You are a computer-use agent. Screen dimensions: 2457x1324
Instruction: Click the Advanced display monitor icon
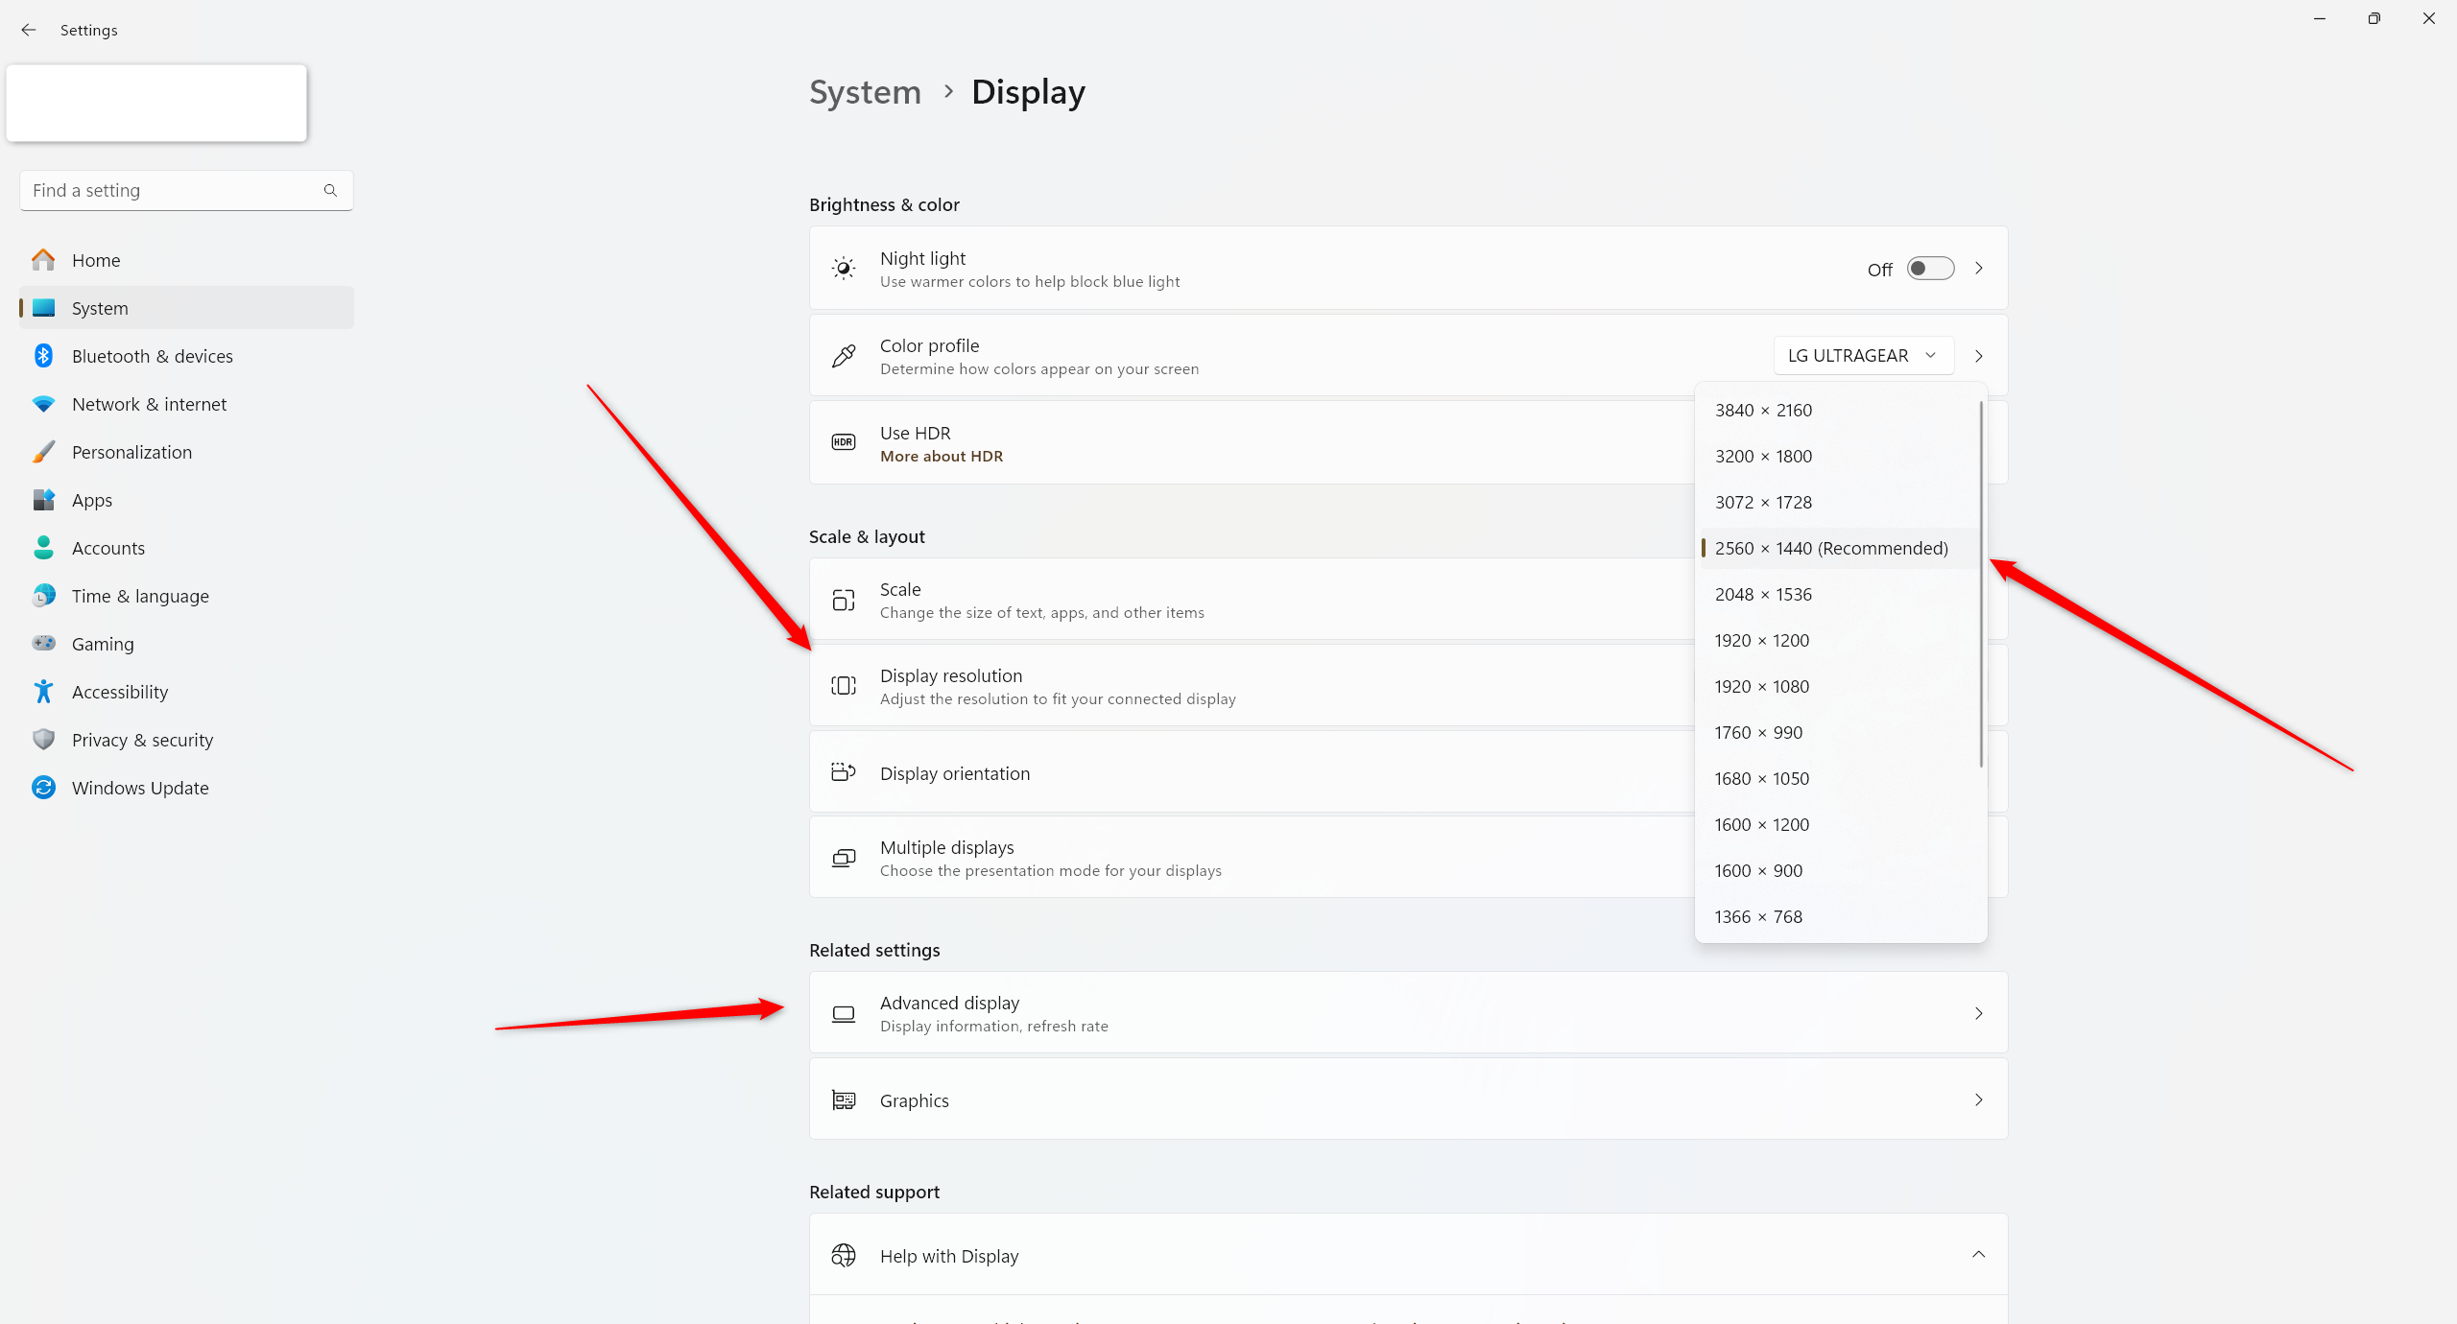(843, 1012)
